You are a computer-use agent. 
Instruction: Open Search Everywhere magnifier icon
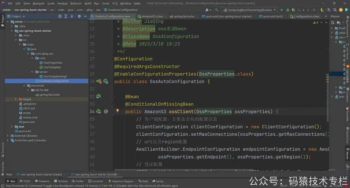click(x=335, y=10)
